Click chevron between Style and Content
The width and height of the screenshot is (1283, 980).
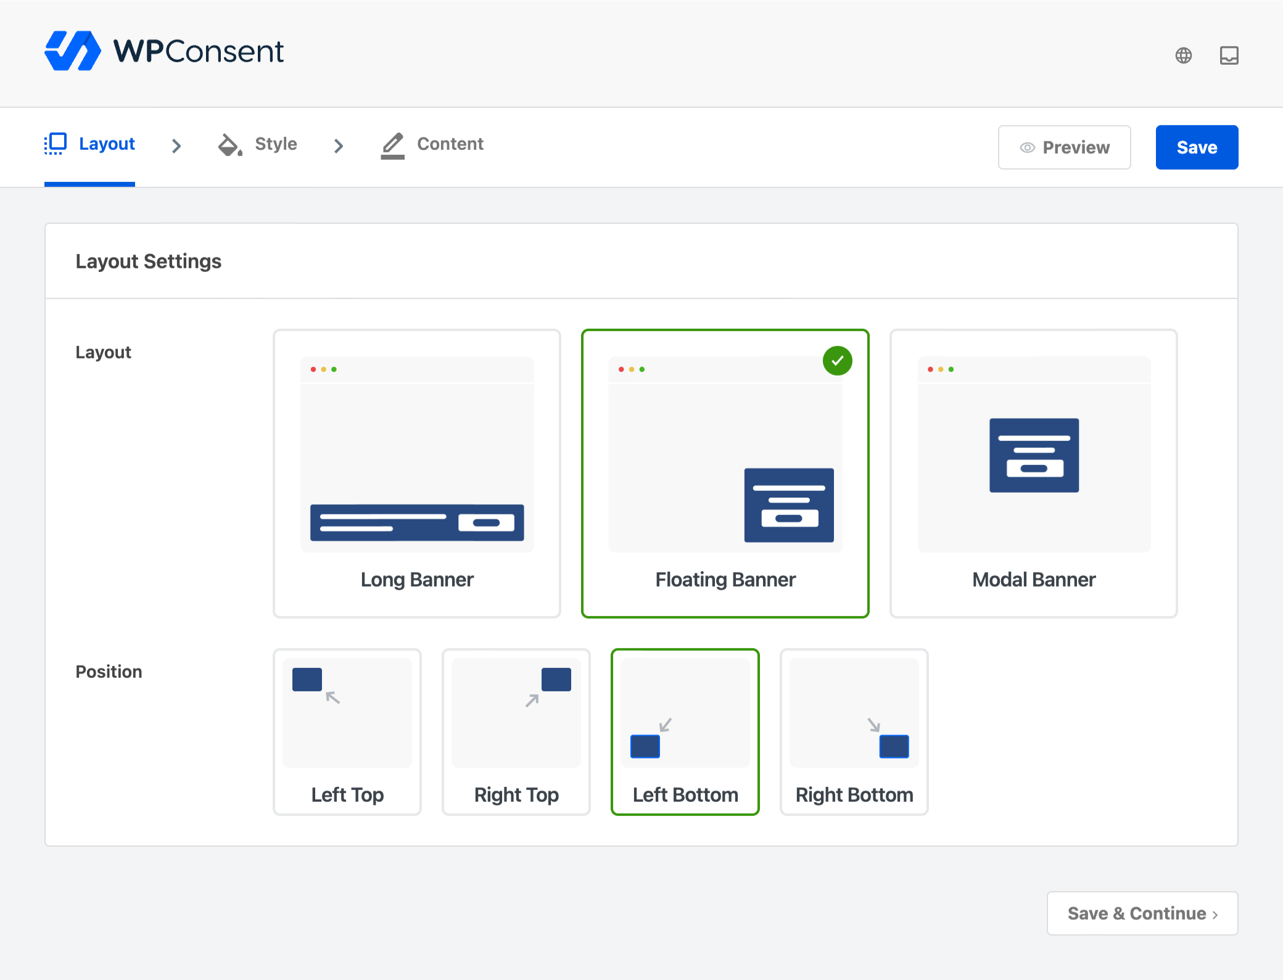339,146
